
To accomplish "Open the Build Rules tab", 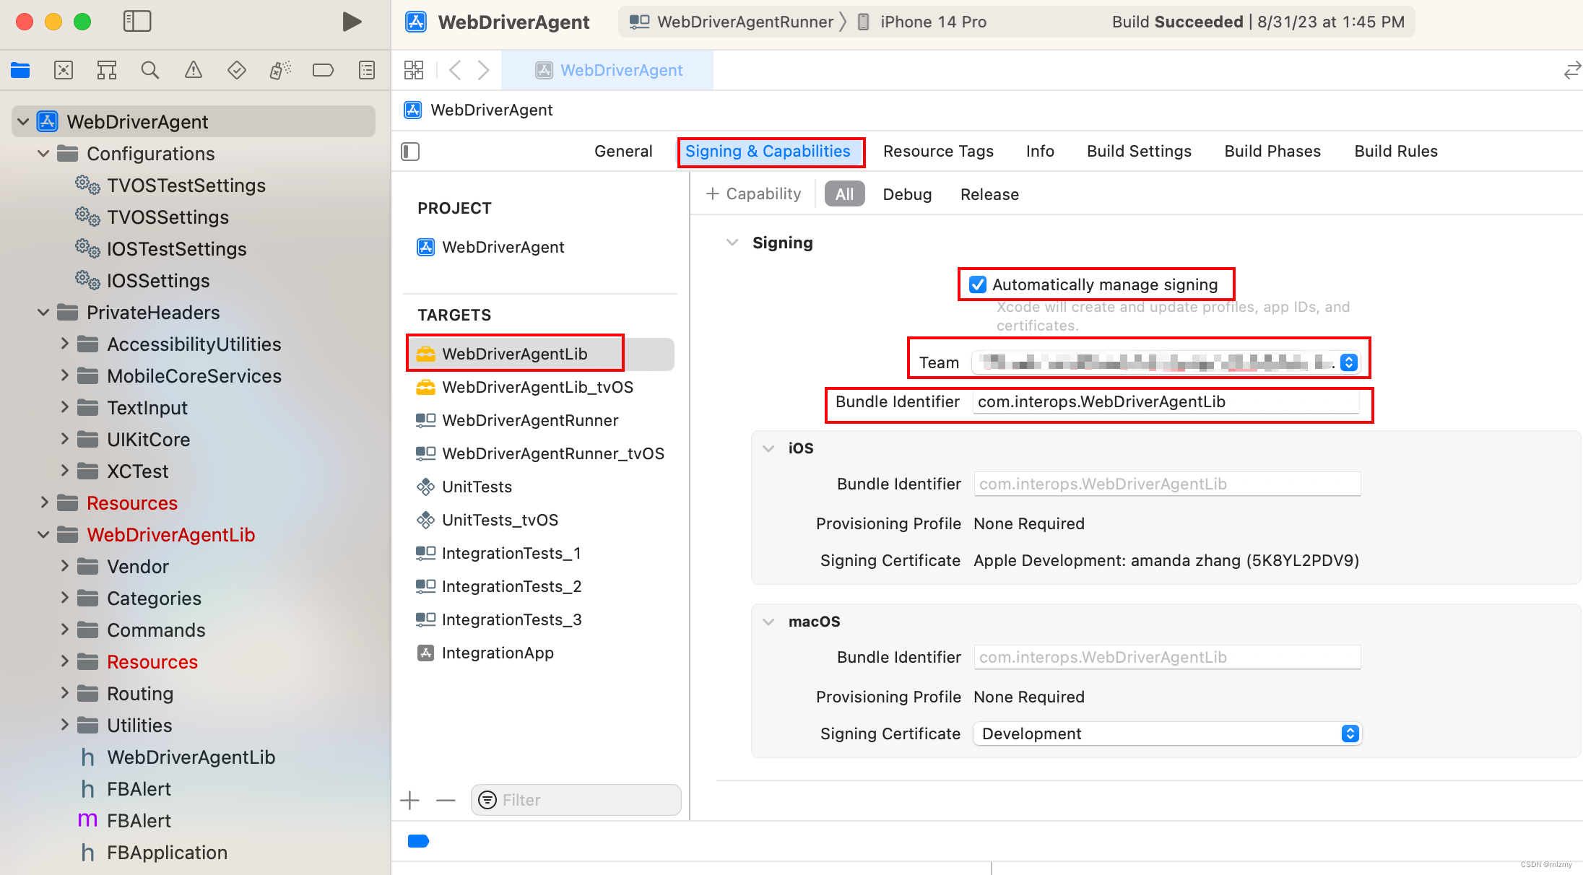I will point(1396,152).
